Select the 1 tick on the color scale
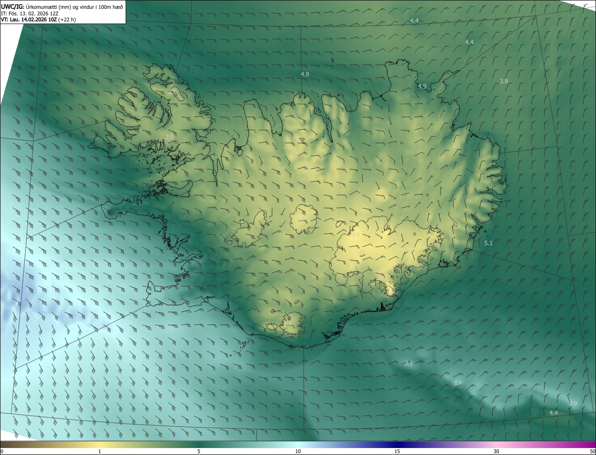 [100, 451]
